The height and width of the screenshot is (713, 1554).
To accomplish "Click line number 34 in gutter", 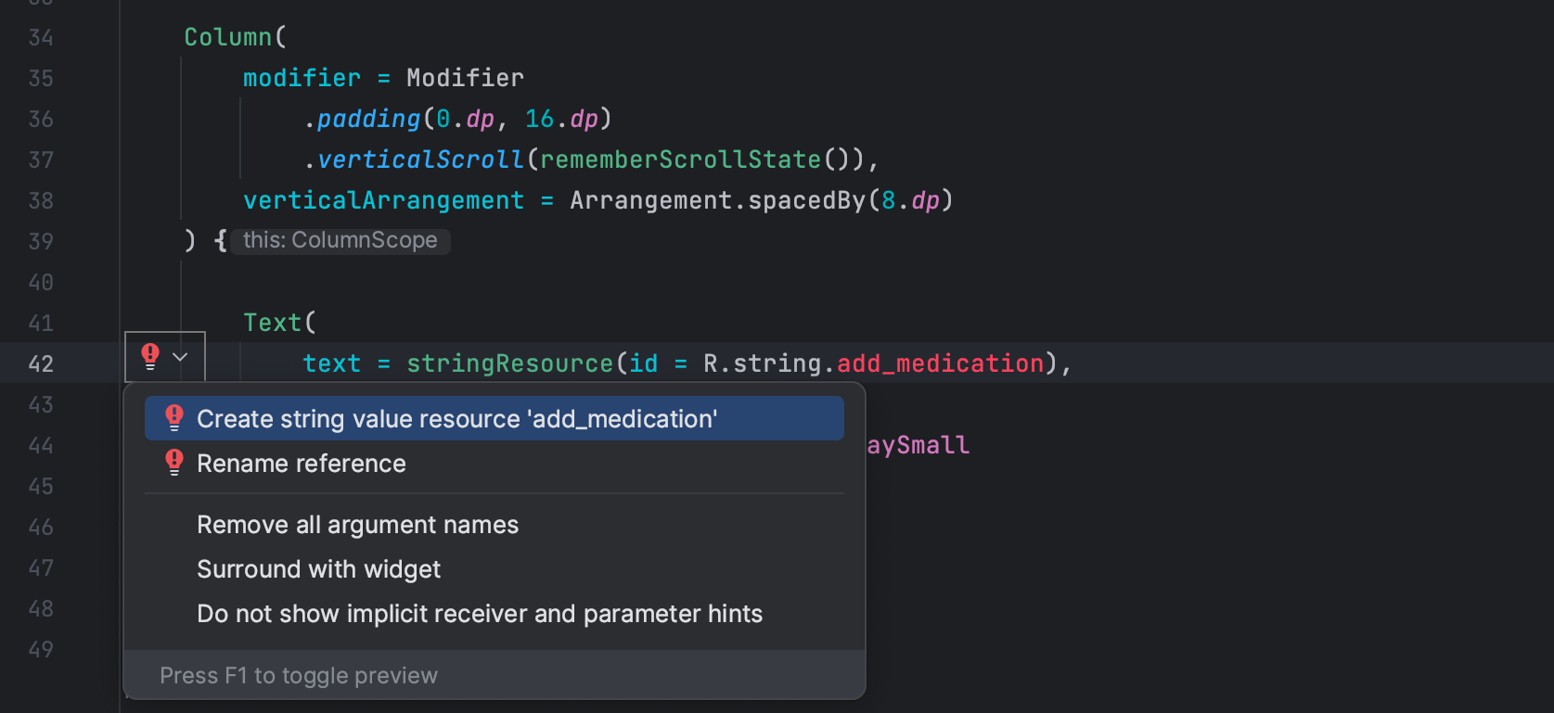I will coord(41,37).
